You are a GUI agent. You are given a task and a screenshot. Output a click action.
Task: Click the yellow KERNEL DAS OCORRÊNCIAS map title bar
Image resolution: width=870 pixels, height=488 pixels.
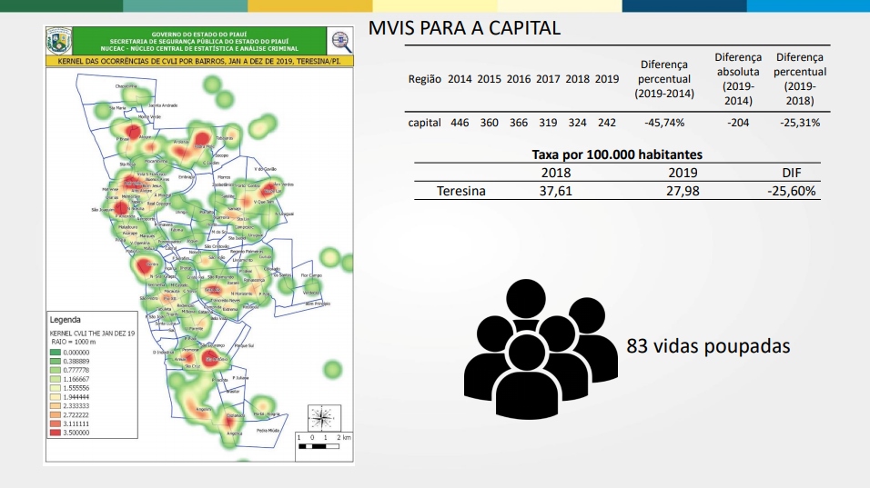199,61
